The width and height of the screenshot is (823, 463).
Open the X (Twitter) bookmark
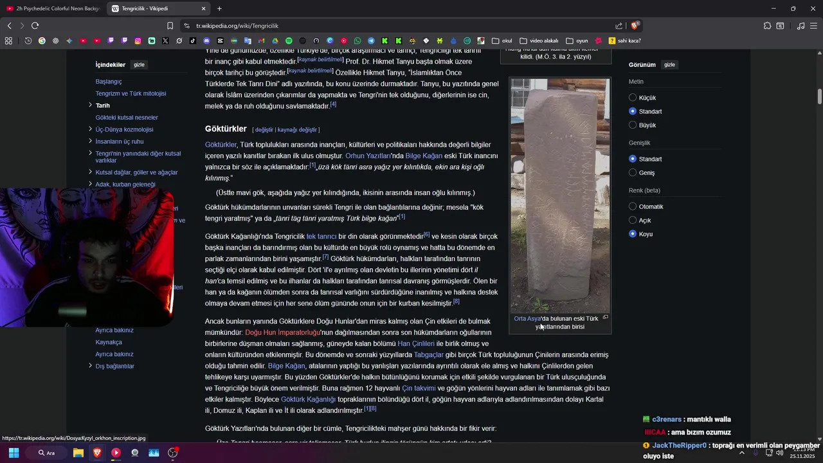165,41
